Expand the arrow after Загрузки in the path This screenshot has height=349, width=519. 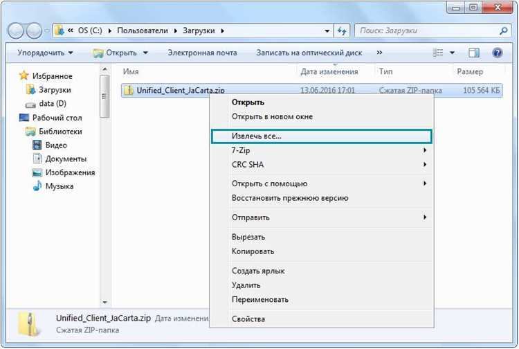(x=222, y=30)
